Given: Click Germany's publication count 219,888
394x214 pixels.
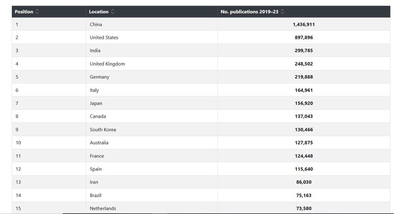Looking at the screenshot, I should pos(304,77).
